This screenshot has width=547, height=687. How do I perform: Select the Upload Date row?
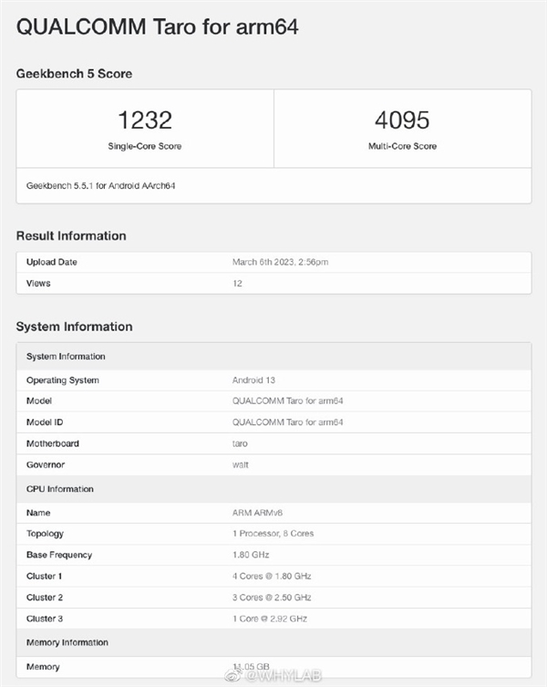273,262
